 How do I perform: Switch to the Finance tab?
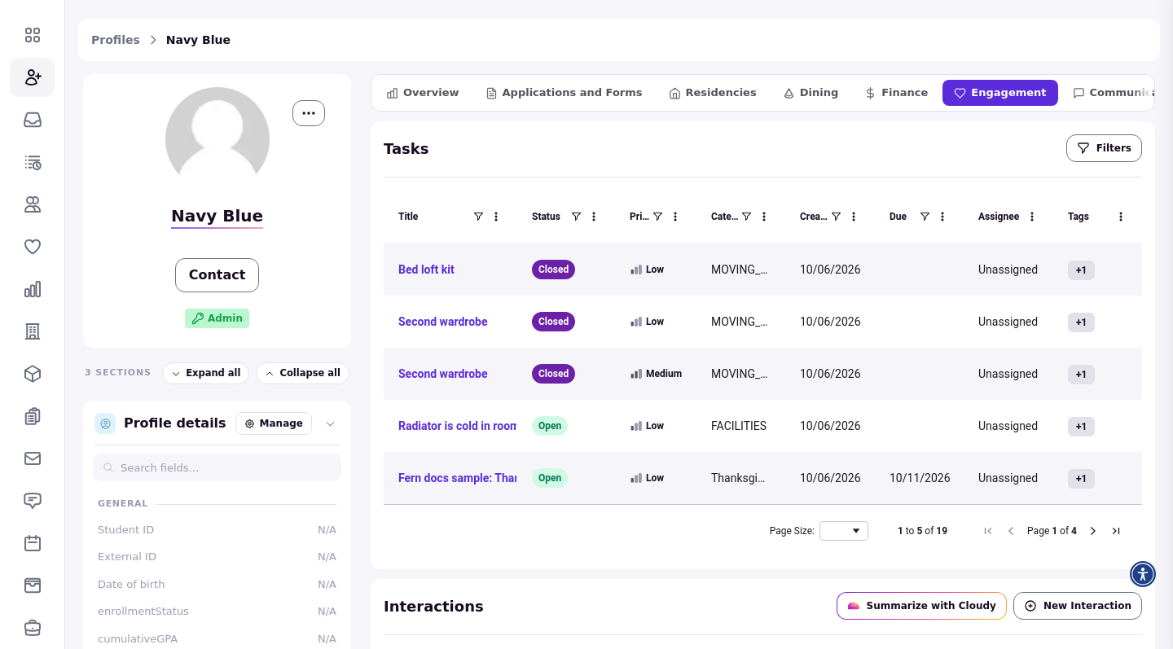point(896,93)
